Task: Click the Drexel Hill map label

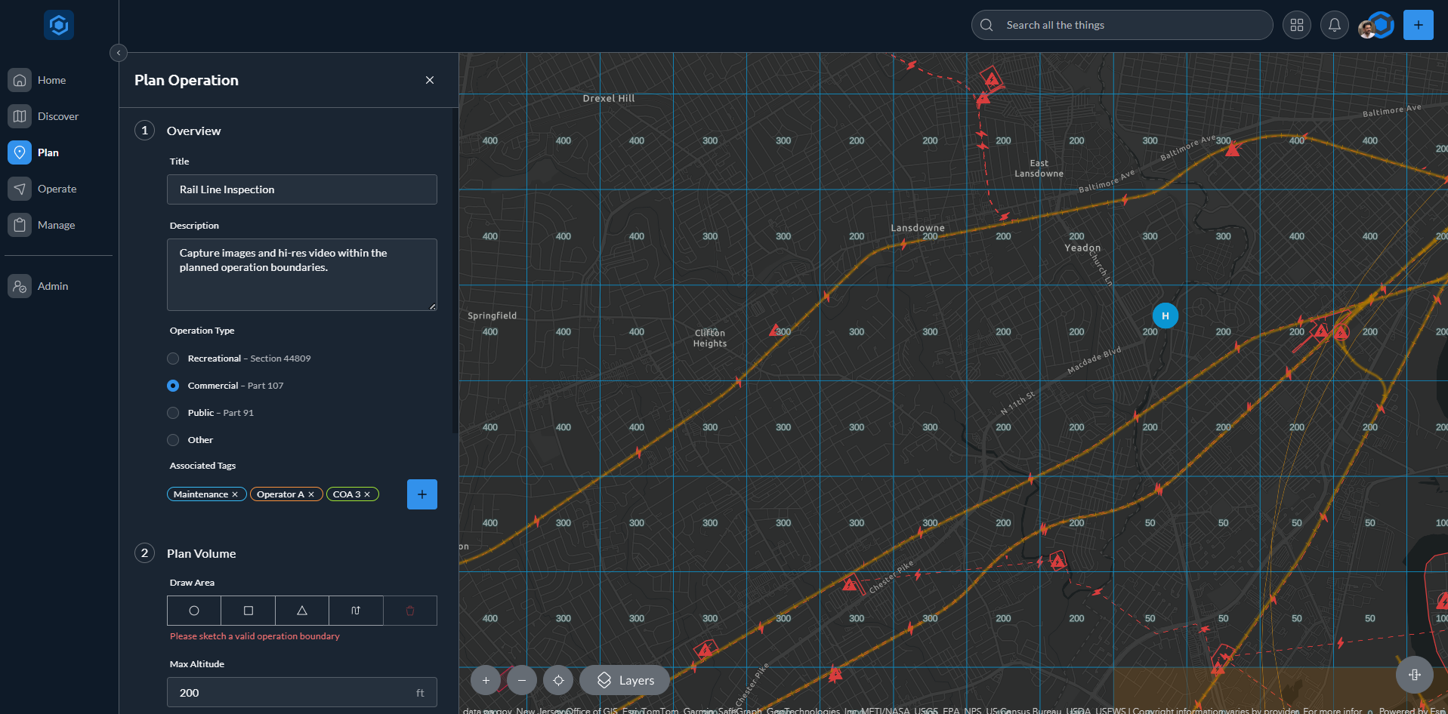Action: point(609,98)
